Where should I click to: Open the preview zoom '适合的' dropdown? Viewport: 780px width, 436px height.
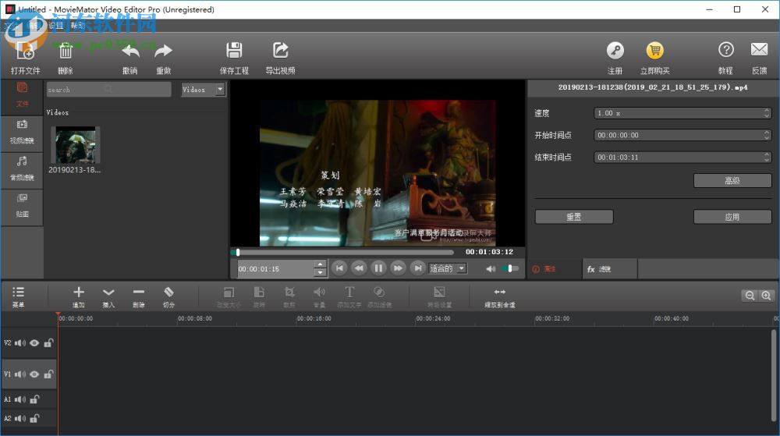pos(447,268)
